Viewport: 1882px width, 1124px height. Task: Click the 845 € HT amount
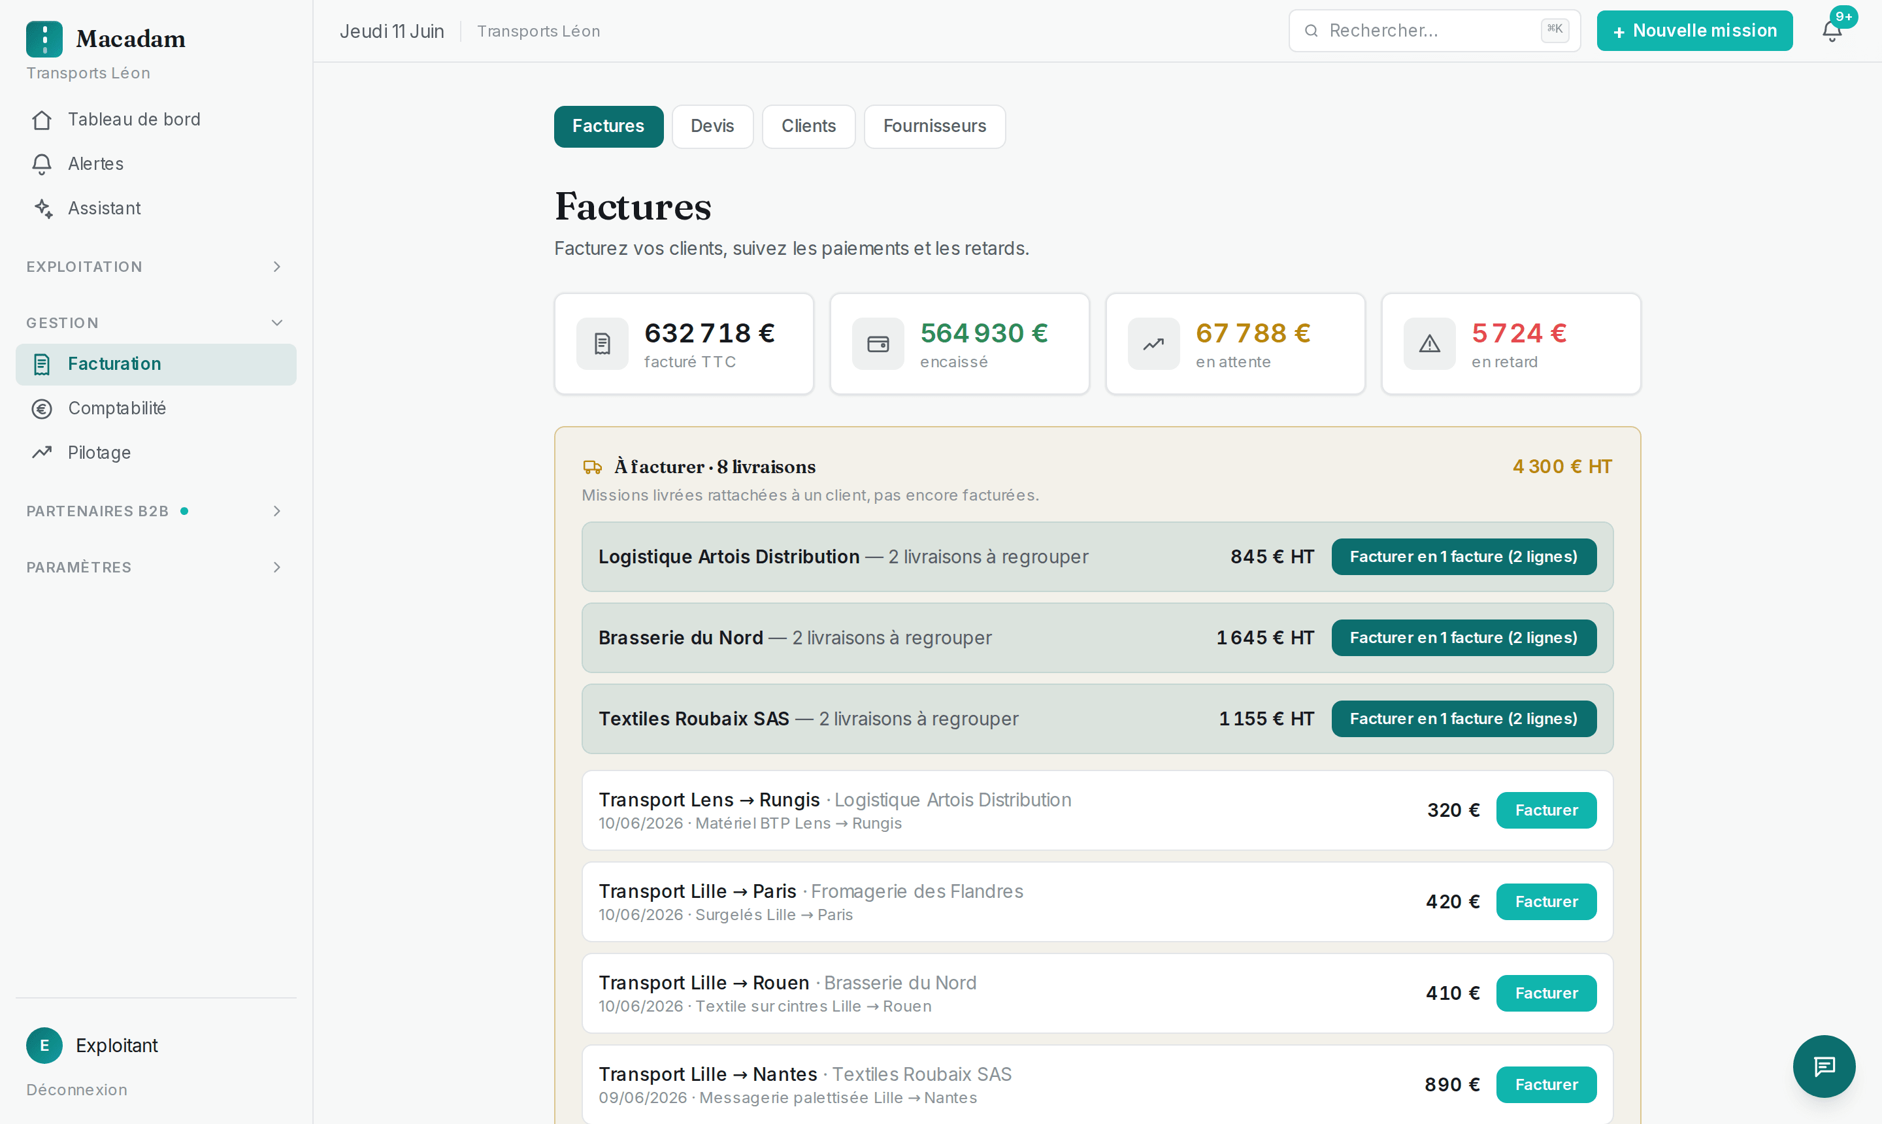click(1272, 557)
